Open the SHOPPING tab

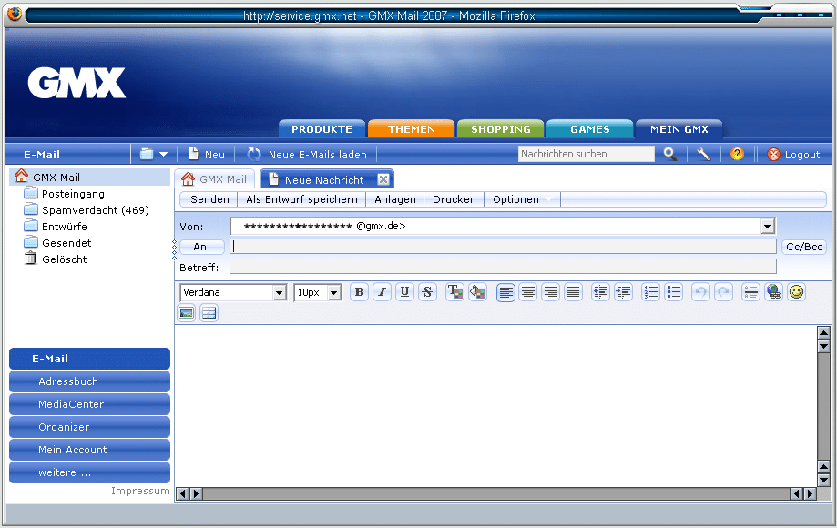point(501,129)
